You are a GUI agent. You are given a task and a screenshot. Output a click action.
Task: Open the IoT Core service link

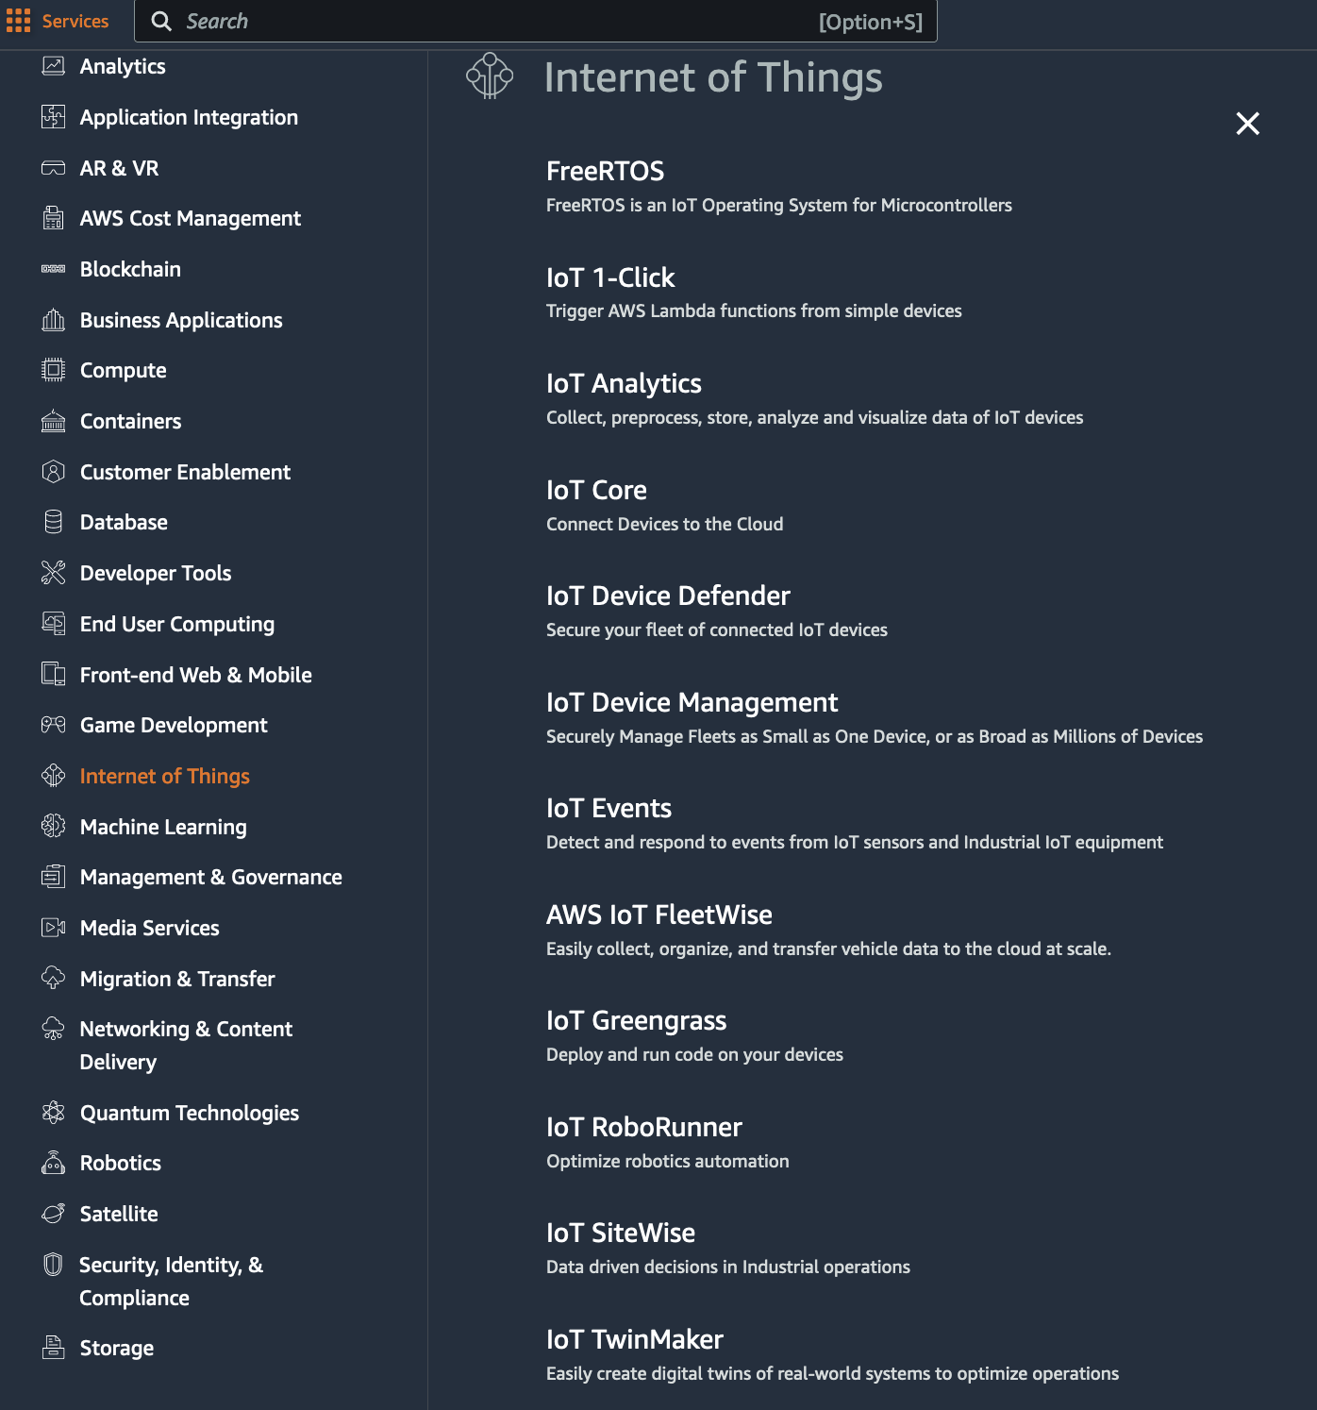[596, 490]
